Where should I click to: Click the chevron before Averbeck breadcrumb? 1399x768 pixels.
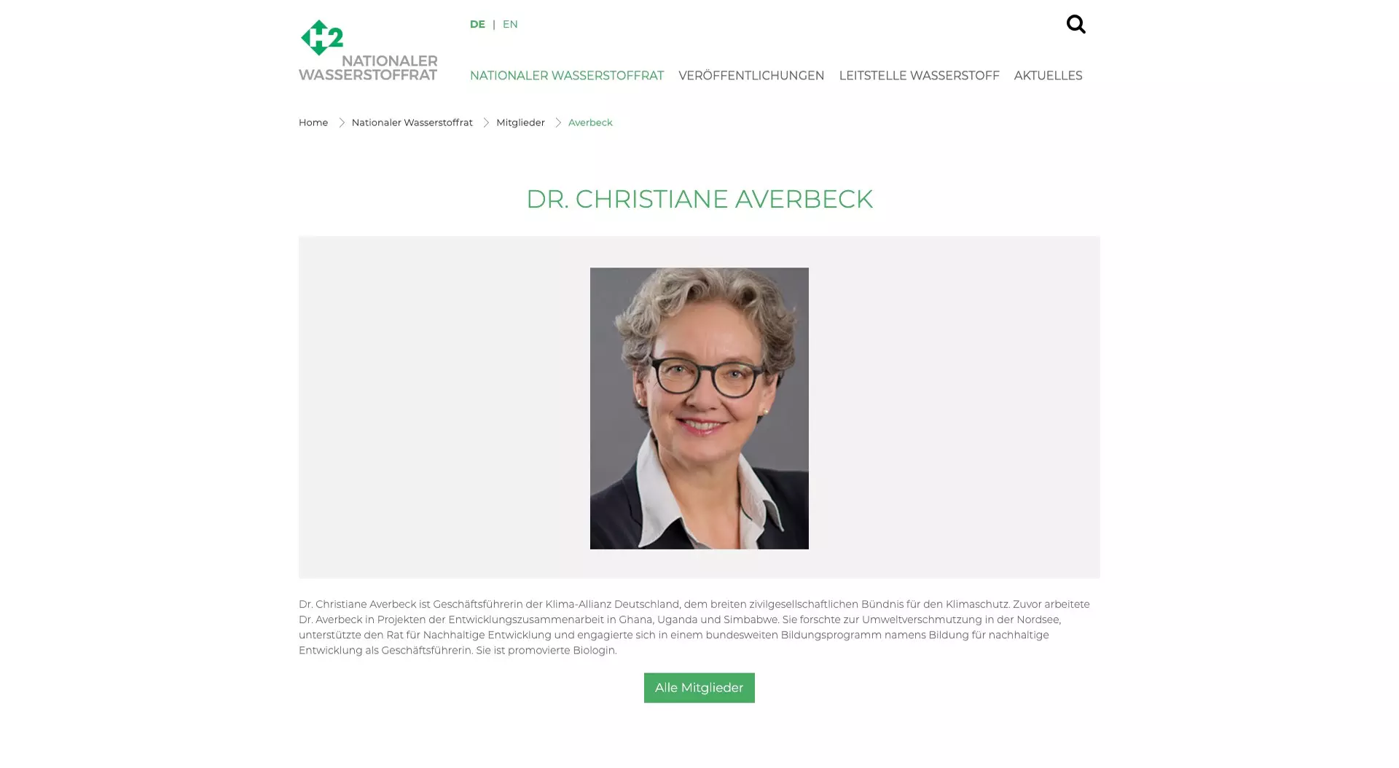click(x=557, y=122)
